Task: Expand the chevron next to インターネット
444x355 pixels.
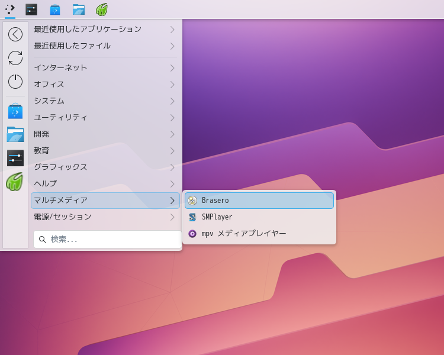Action: (x=172, y=68)
